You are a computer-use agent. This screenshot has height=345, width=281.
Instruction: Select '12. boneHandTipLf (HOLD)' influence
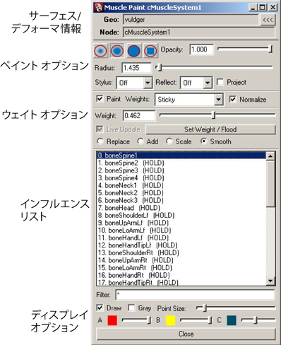pos(181,245)
